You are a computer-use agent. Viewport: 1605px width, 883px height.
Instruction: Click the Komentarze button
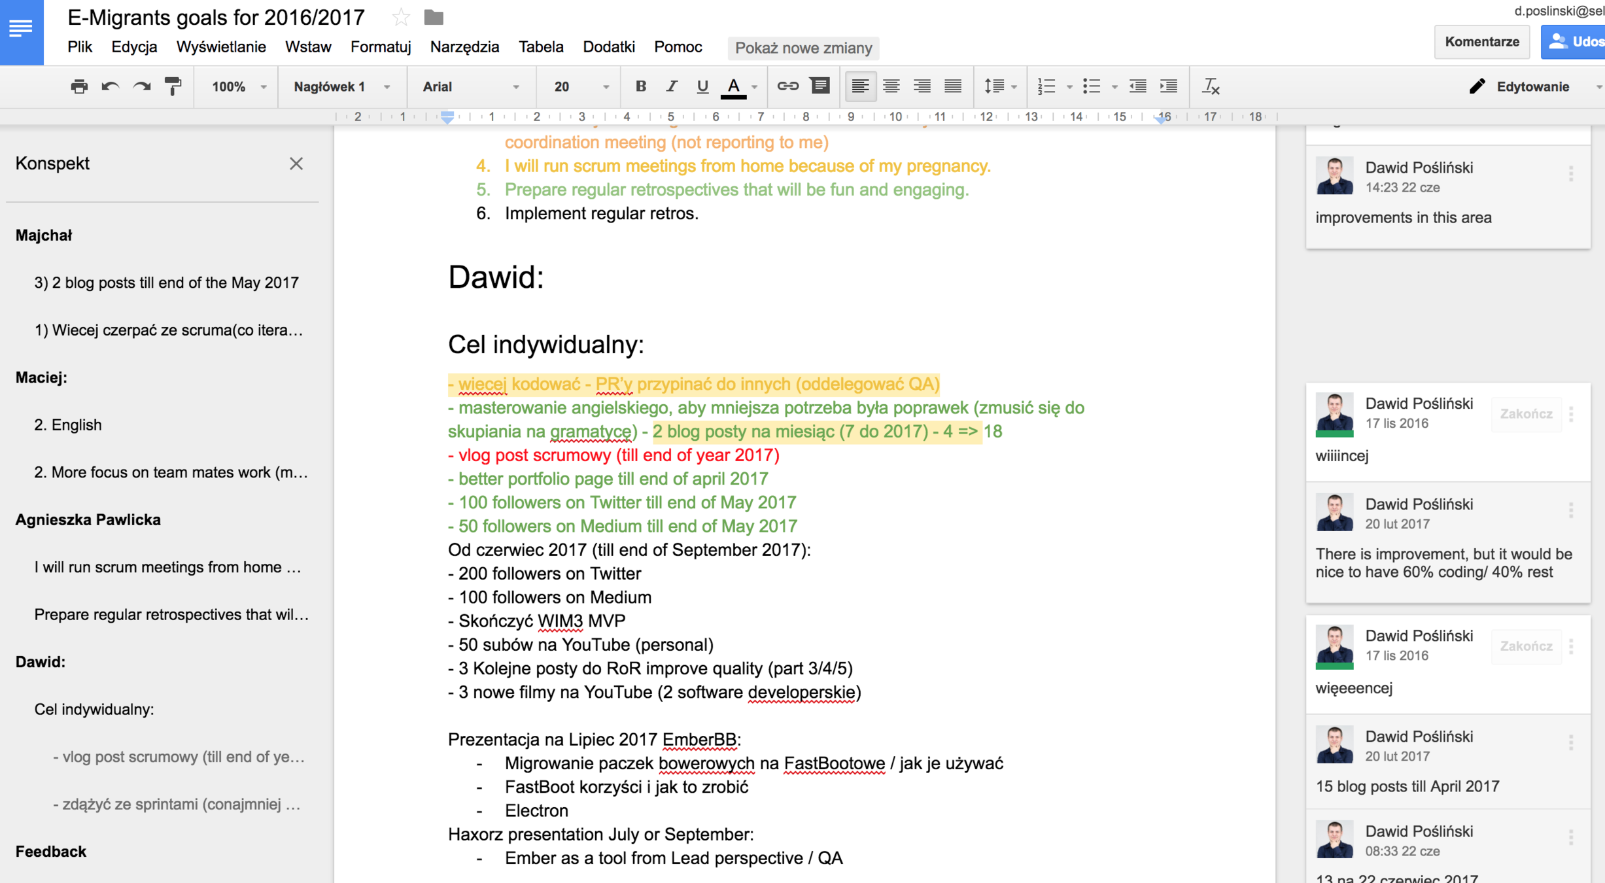tap(1481, 42)
